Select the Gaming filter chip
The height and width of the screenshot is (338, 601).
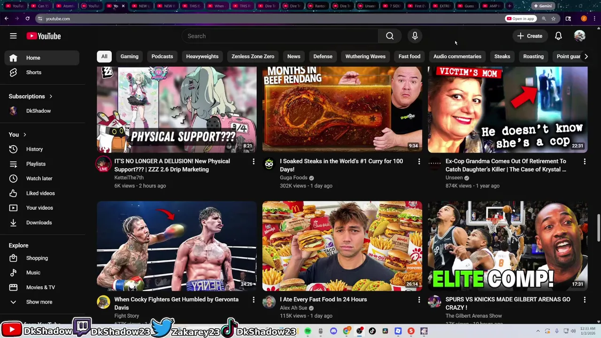[x=130, y=56]
